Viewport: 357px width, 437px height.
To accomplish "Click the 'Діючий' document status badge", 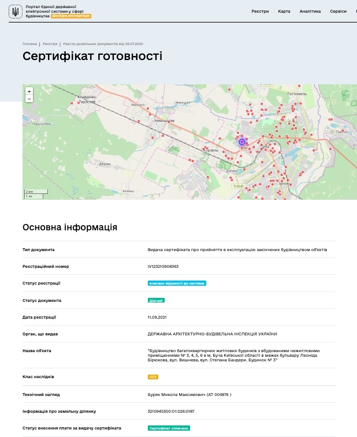I will [x=156, y=300].
